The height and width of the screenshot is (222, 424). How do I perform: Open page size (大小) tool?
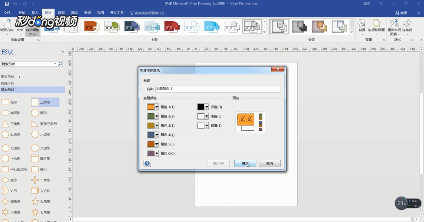tap(20, 27)
